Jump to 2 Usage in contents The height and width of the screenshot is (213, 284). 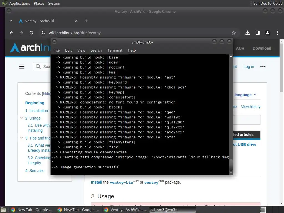tap(33, 118)
